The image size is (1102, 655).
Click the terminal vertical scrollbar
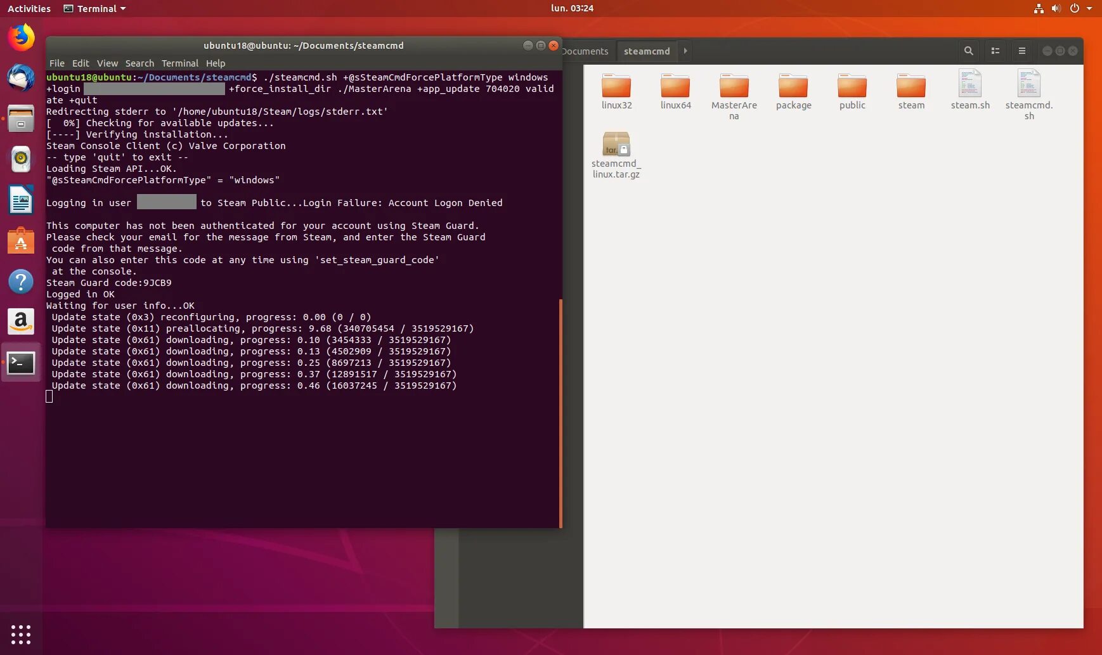pyautogui.click(x=561, y=412)
